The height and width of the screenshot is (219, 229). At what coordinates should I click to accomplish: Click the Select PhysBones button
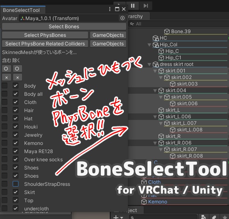click(x=45, y=35)
